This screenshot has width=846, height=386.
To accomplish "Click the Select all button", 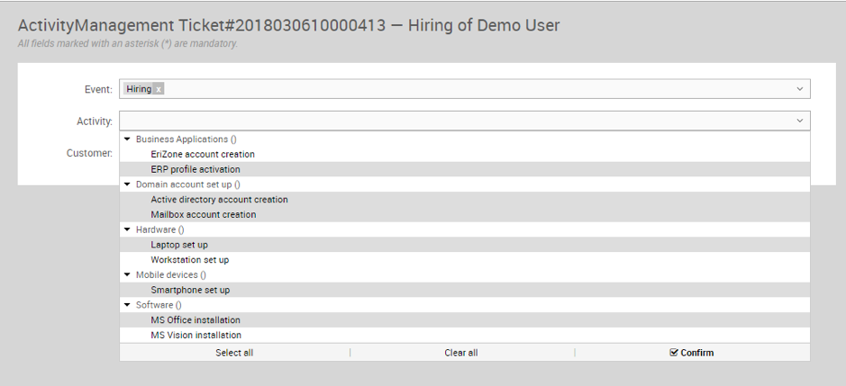I will (x=234, y=353).
